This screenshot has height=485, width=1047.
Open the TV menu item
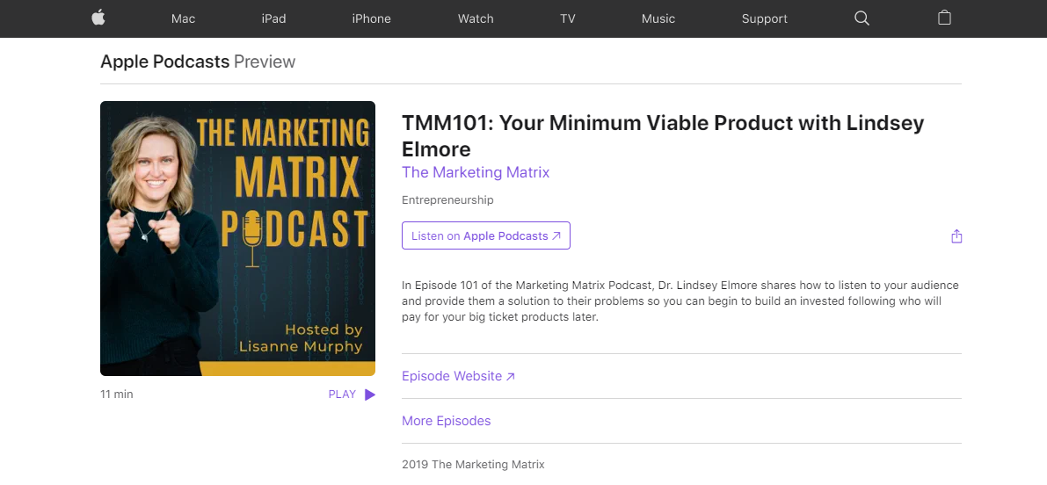coord(568,18)
